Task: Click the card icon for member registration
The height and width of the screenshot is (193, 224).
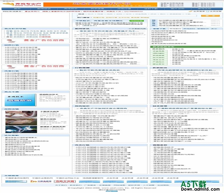Action: pos(207,11)
